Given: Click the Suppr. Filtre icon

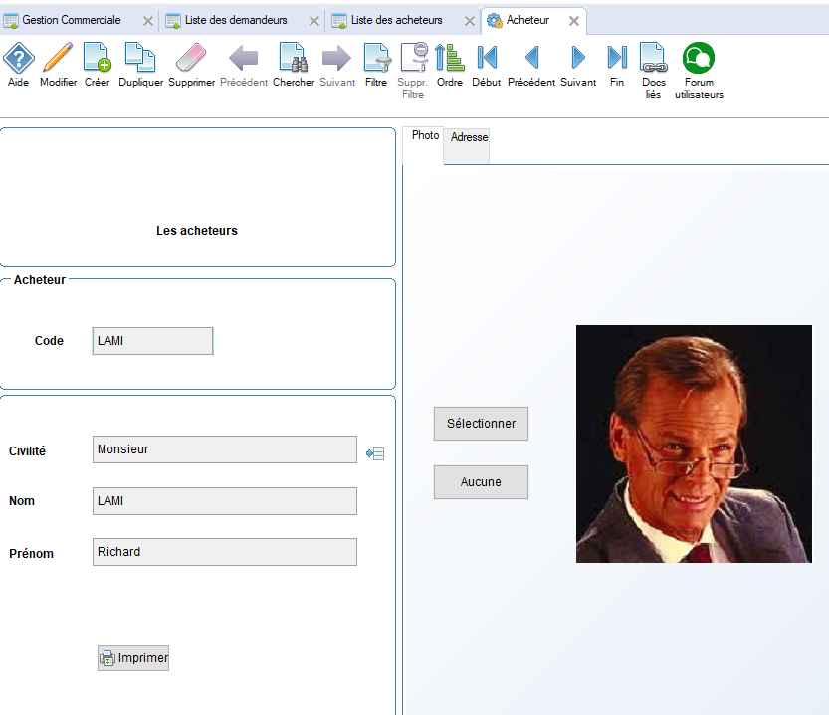Looking at the screenshot, I should pos(414,57).
